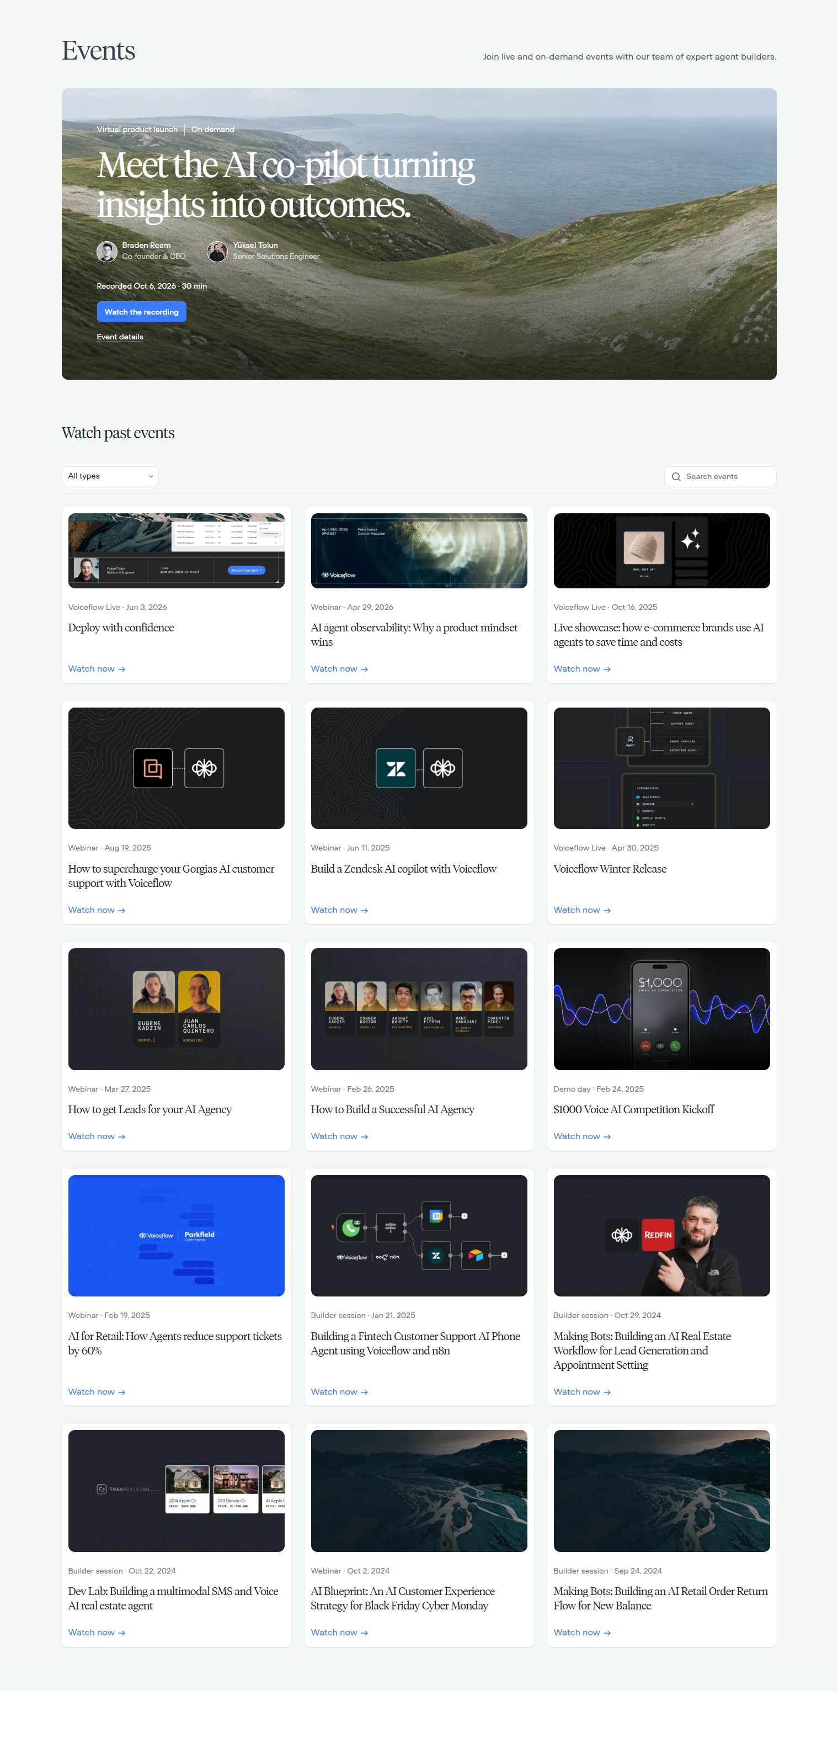Click Watch now under AI agent observability
The width and height of the screenshot is (838, 1738).
[339, 668]
